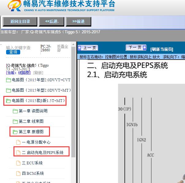The width and height of the screenshot is (185, 183).
Task: Click the right arrow icon on 下一页
Action: 145,47
